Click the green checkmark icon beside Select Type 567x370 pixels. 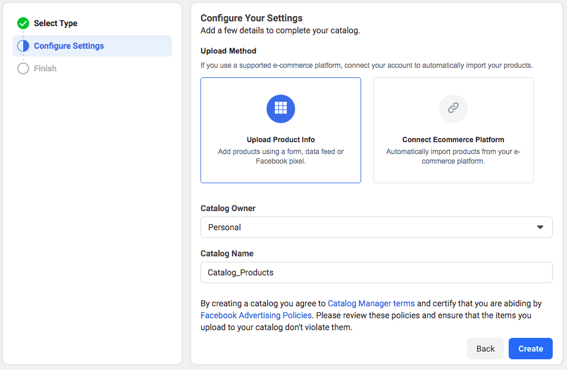click(23, 23)
